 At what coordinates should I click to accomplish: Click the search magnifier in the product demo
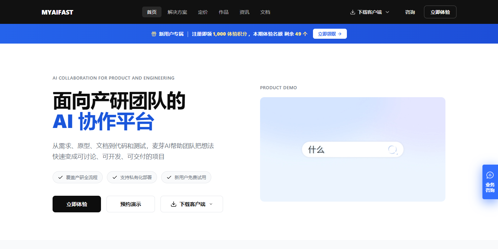pos(393,149)
